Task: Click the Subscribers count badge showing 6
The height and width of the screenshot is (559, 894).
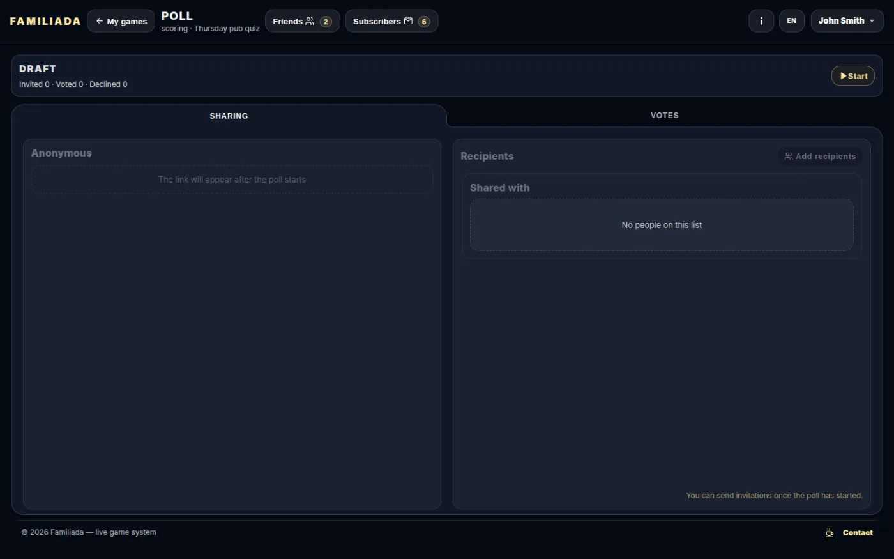Action: [x=424, y=22]
